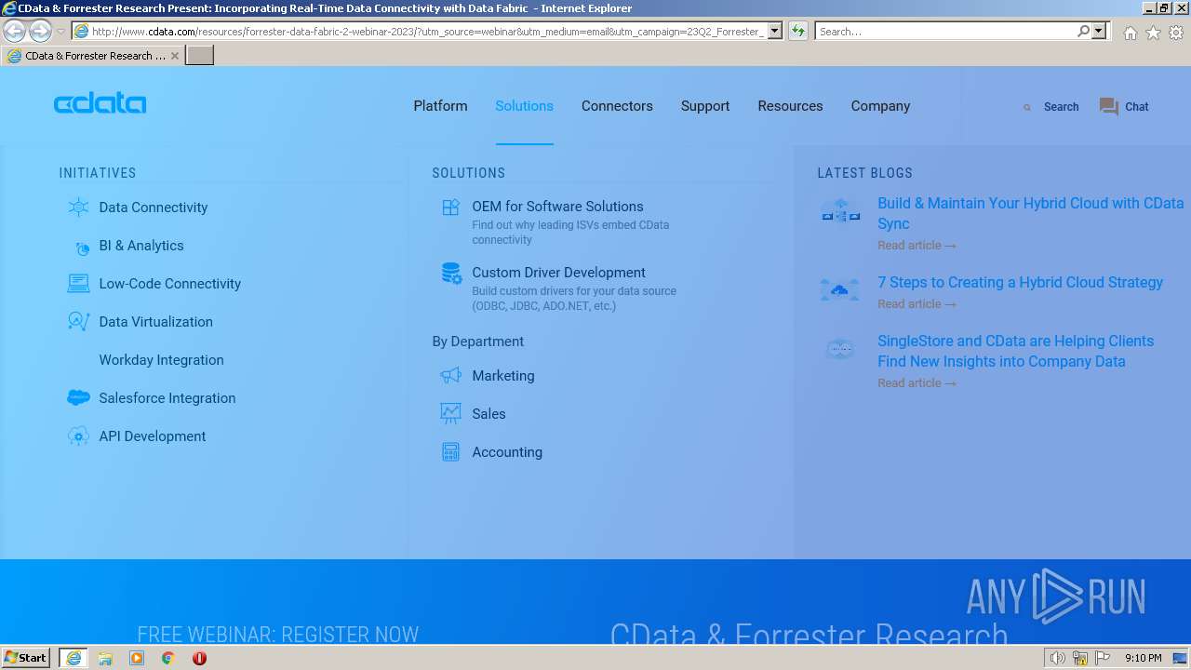Screen dimensions: 1191x670
Task: Click the taskbar clock showing 9:10 PM
Action: [x=1143, y=658]
